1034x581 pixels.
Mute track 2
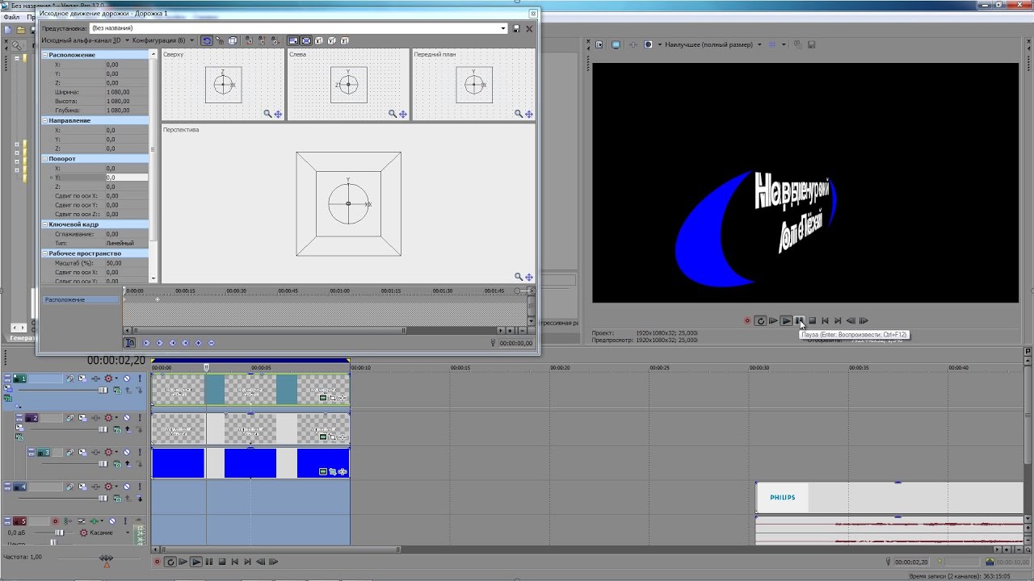[126, 418]
